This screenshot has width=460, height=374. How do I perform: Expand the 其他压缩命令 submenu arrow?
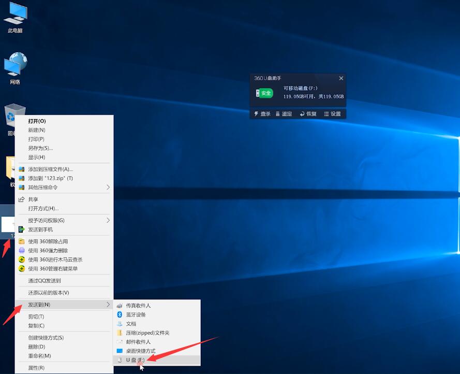coord(108,187)
